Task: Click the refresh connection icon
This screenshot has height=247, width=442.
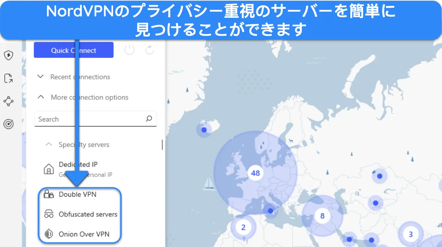Action: click(x=150, y=50)
